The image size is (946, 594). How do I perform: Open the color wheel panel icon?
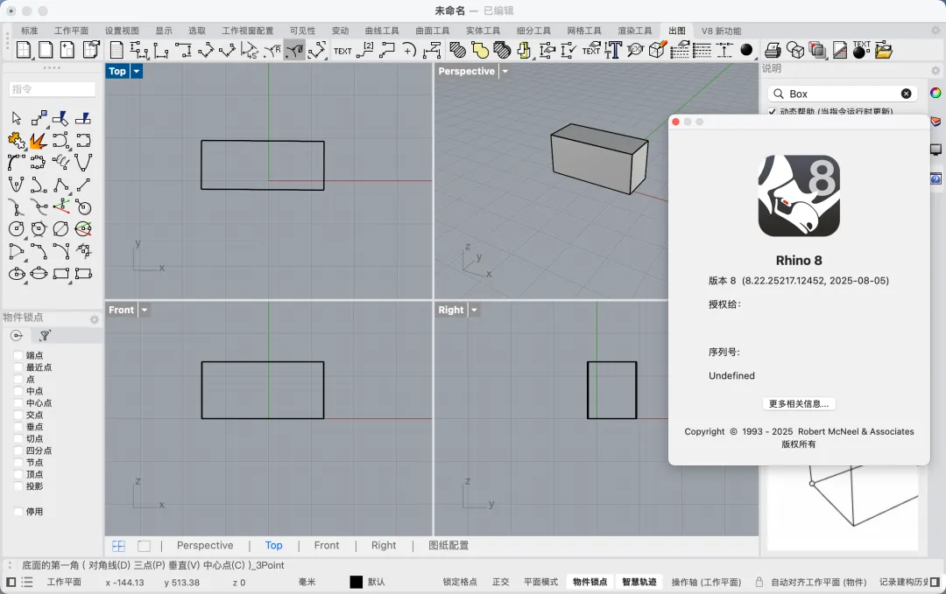[935, 93]
